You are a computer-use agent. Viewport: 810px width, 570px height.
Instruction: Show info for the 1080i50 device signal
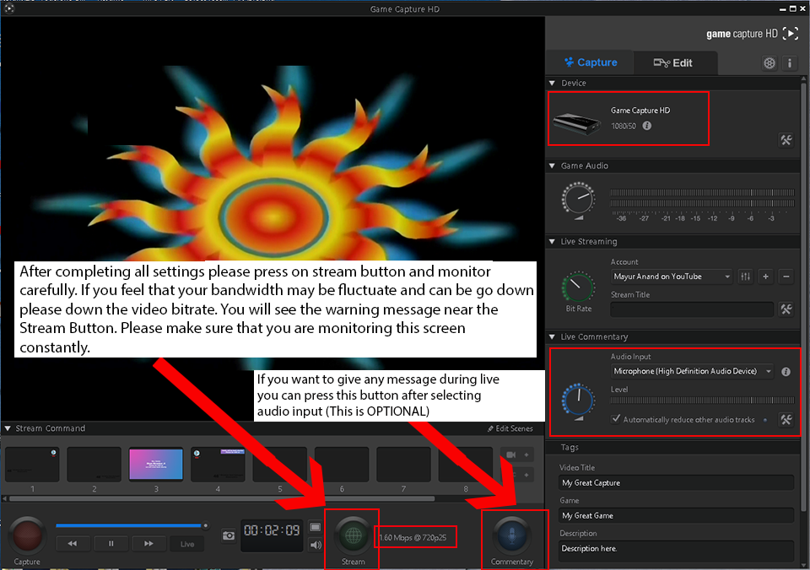pyautogui.click(x=647, y=126)
